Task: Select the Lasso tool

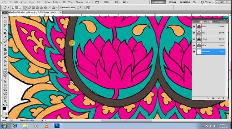Action: coord(5,25)
